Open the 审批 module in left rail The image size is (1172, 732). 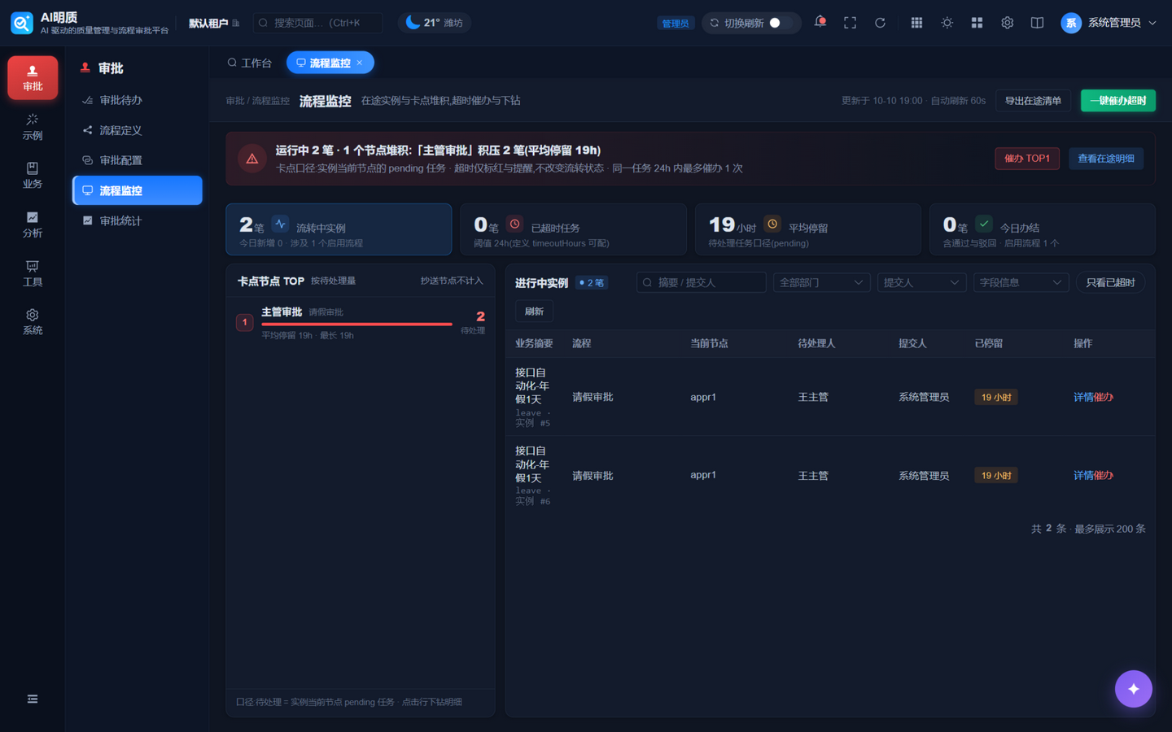pos(33,77)
